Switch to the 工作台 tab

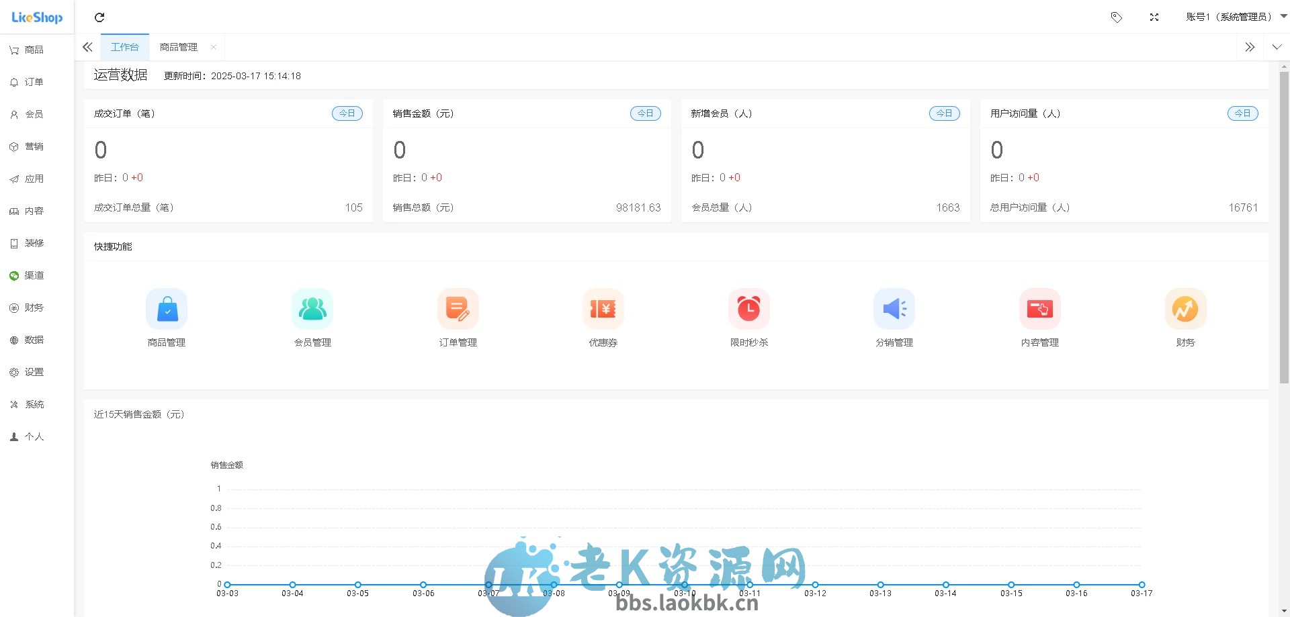125,47
